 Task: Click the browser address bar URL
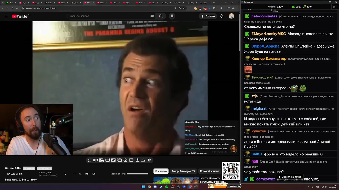[x=40, y=8]
